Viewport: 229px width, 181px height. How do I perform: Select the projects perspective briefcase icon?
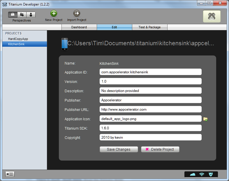point(13,15)
